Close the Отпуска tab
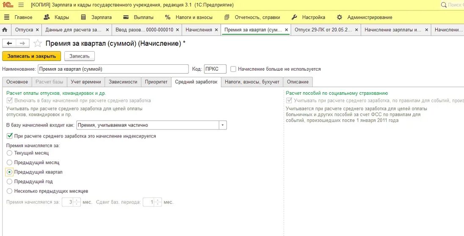This screenshot has height=236, width=464. tap(37, 30)
